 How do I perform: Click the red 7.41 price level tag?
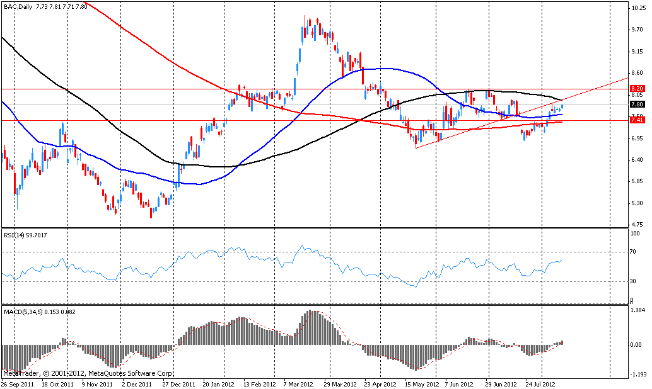(636, 120)
